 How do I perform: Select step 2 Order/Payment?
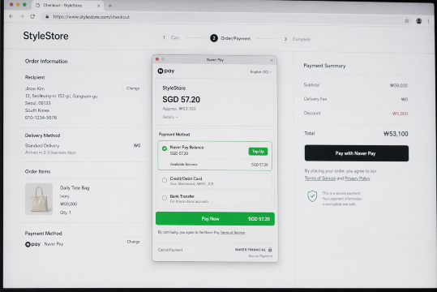tap(230, 38)
